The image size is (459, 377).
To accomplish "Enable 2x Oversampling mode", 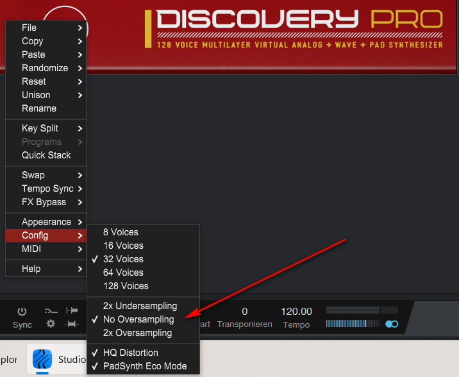I will click(144, 333).
